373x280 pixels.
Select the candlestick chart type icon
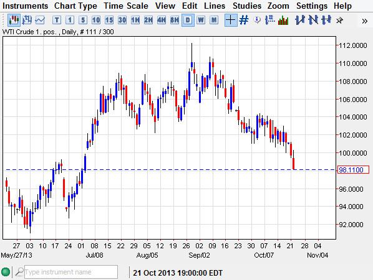(x=14, y=20)
